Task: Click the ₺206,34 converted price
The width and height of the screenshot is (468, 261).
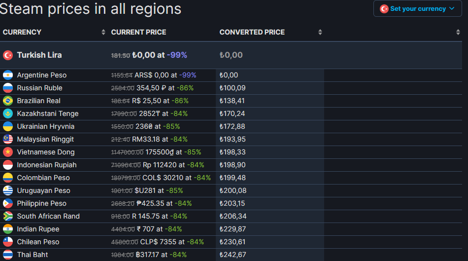Action: pos(233,216)
